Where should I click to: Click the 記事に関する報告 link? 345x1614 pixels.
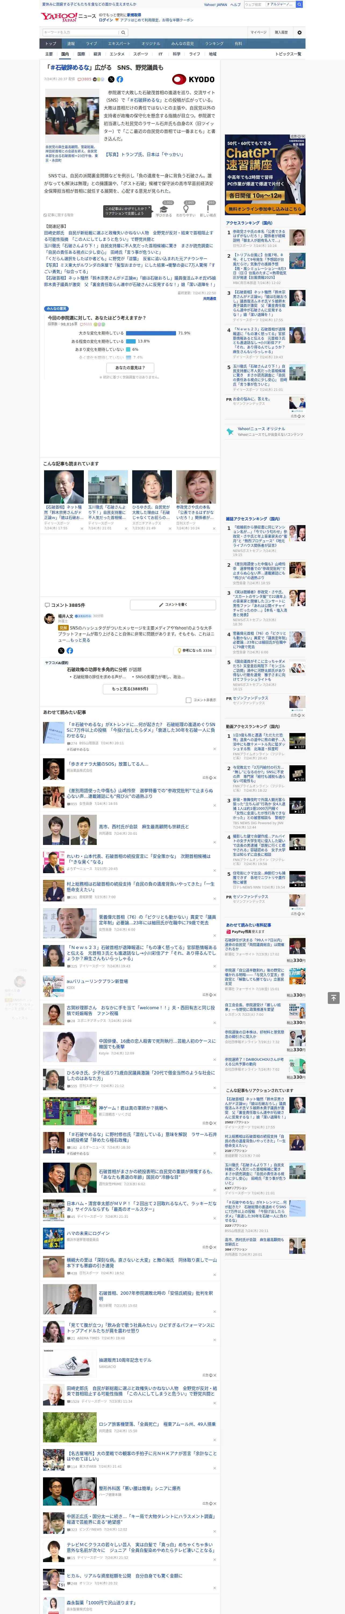[x=59, y=215]
